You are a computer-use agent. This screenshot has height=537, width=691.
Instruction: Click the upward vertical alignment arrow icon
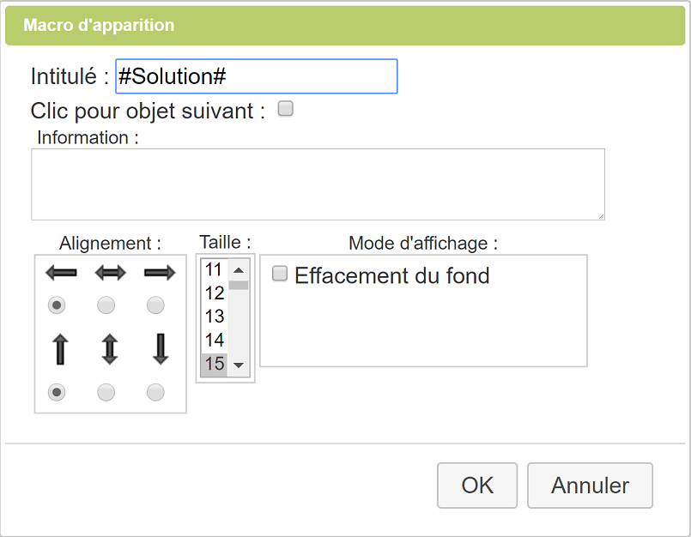61,350
